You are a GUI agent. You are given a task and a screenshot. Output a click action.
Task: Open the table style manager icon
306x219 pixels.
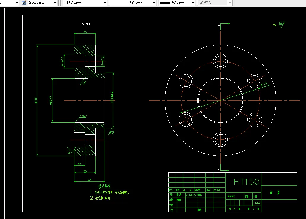(24, 3)
